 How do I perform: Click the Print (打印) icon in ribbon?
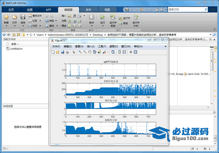coord(30,26)
